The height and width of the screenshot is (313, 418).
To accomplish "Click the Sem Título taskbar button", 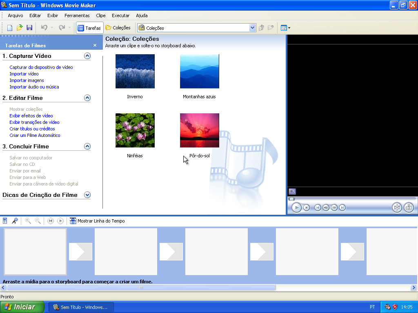I will (x=81, y=307).
